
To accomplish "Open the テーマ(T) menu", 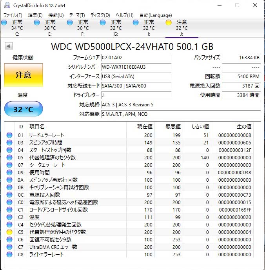I will [x=77, y=15].
